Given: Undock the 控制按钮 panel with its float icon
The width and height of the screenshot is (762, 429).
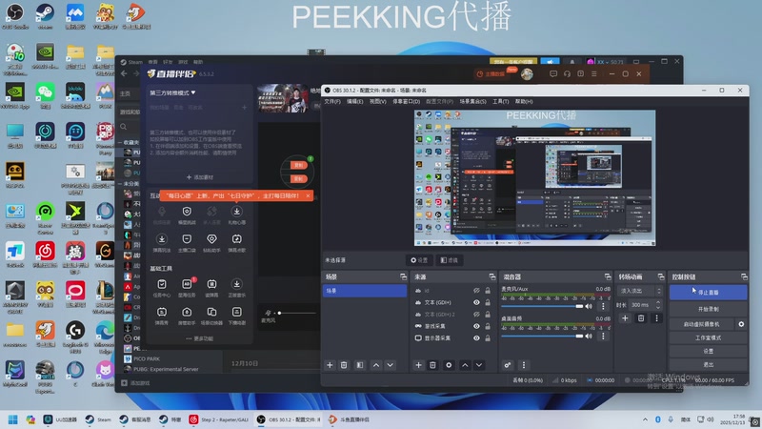Looking at the screenshot, I should [x=744, y=276].
